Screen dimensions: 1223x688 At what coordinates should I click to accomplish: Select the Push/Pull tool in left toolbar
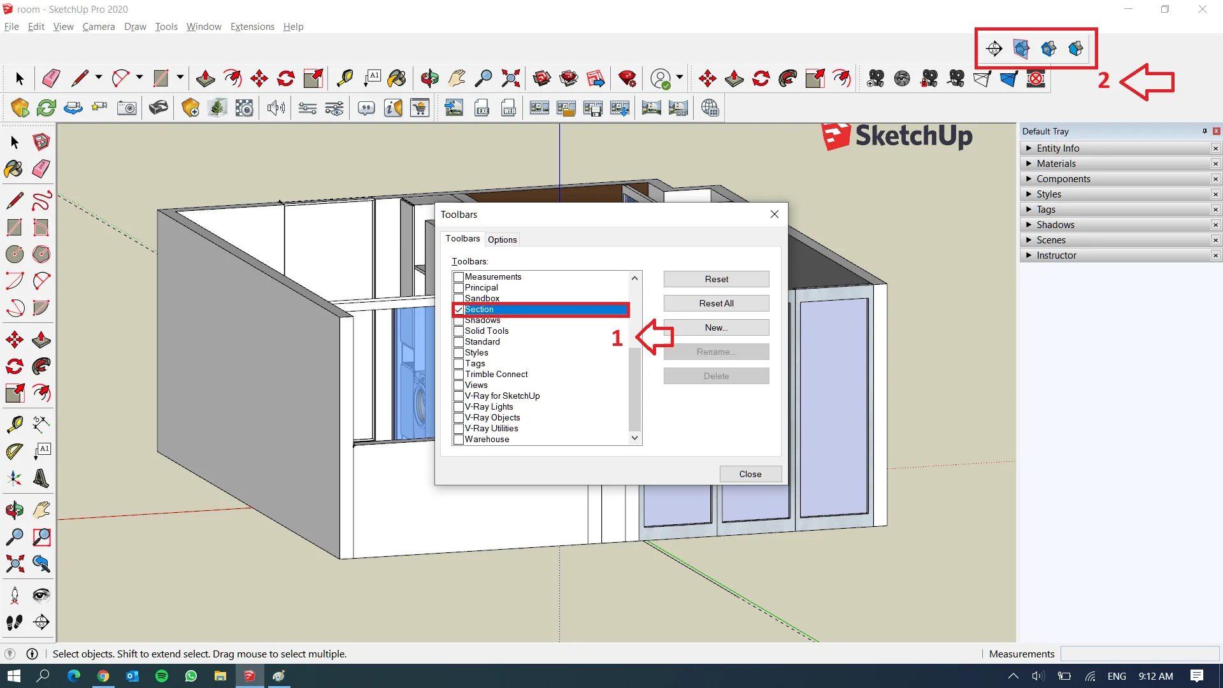click(41, 340)
